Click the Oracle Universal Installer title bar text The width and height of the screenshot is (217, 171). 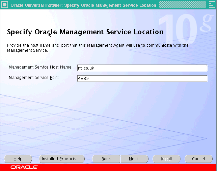(x=83, y=5)
